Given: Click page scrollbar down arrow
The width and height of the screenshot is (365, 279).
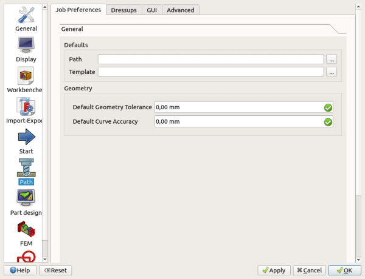Looking at the screenshot, I should pyautogui.click(x=358, y=260).
